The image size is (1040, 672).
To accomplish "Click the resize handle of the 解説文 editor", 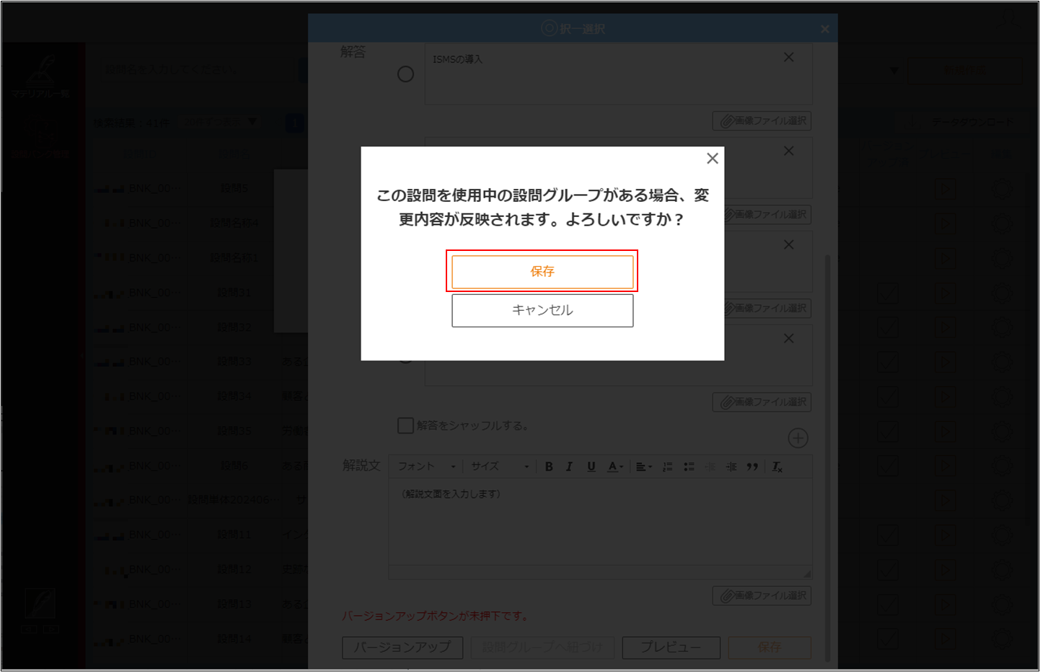I will click(807, 574).
